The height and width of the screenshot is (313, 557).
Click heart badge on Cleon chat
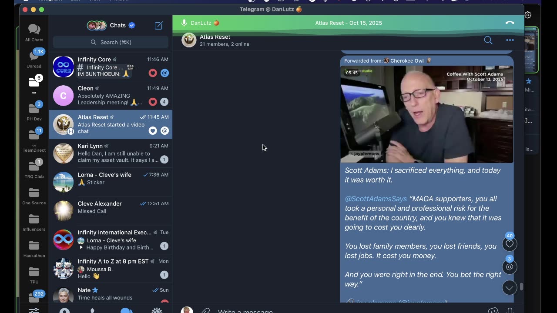pyautogui.click(x=153, y=102)
